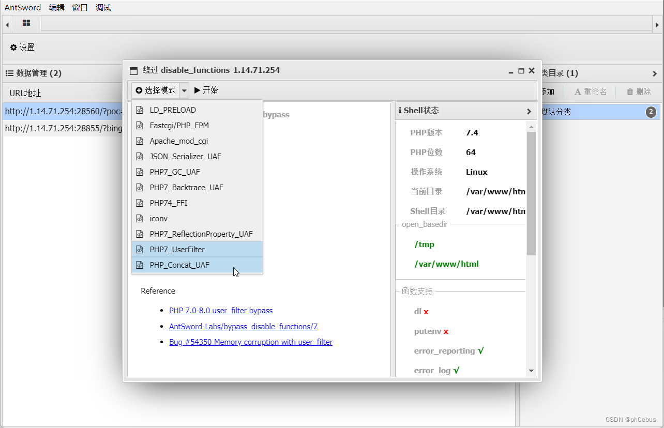Open the 调试 menu
This screenshot has width=664, height=428.
click(x=103, y=7)
